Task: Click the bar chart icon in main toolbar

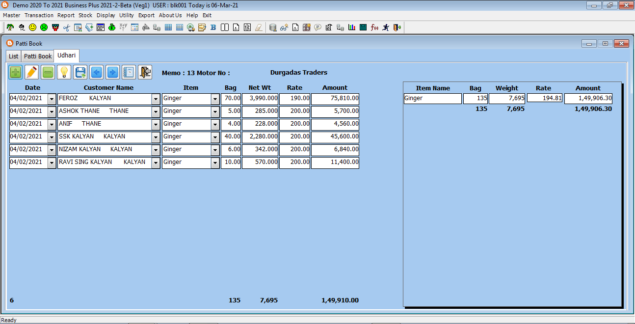Action: [x=352, y=27]
